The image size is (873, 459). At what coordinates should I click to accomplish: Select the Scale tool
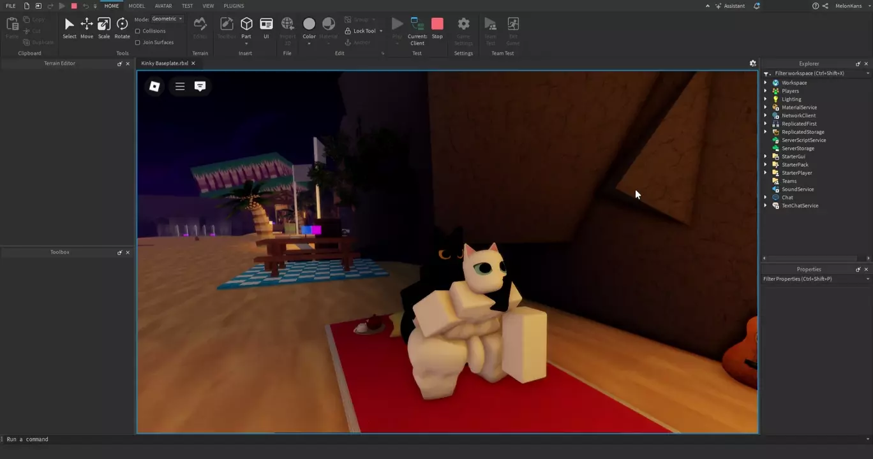[104, 27]
